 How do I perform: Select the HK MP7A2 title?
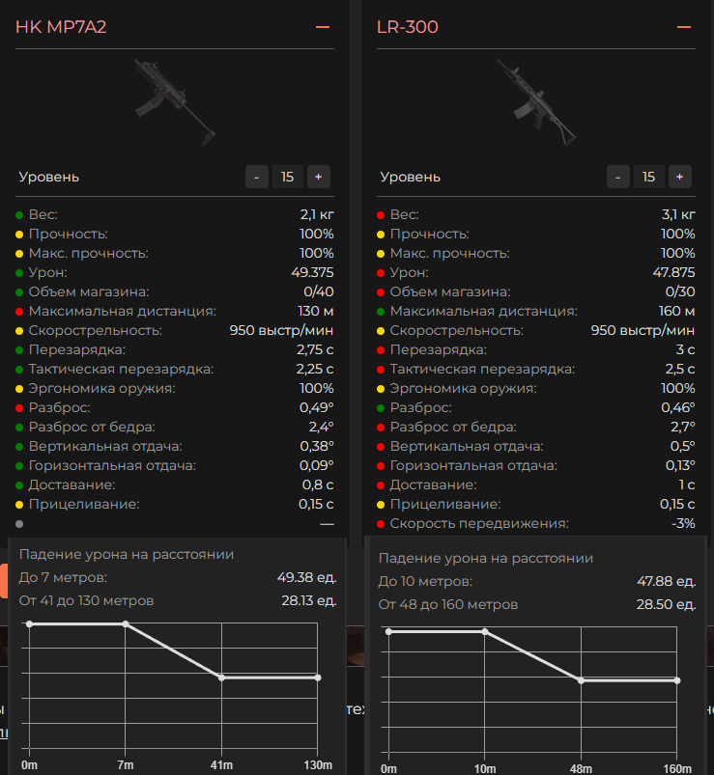[x=61, y=27]
